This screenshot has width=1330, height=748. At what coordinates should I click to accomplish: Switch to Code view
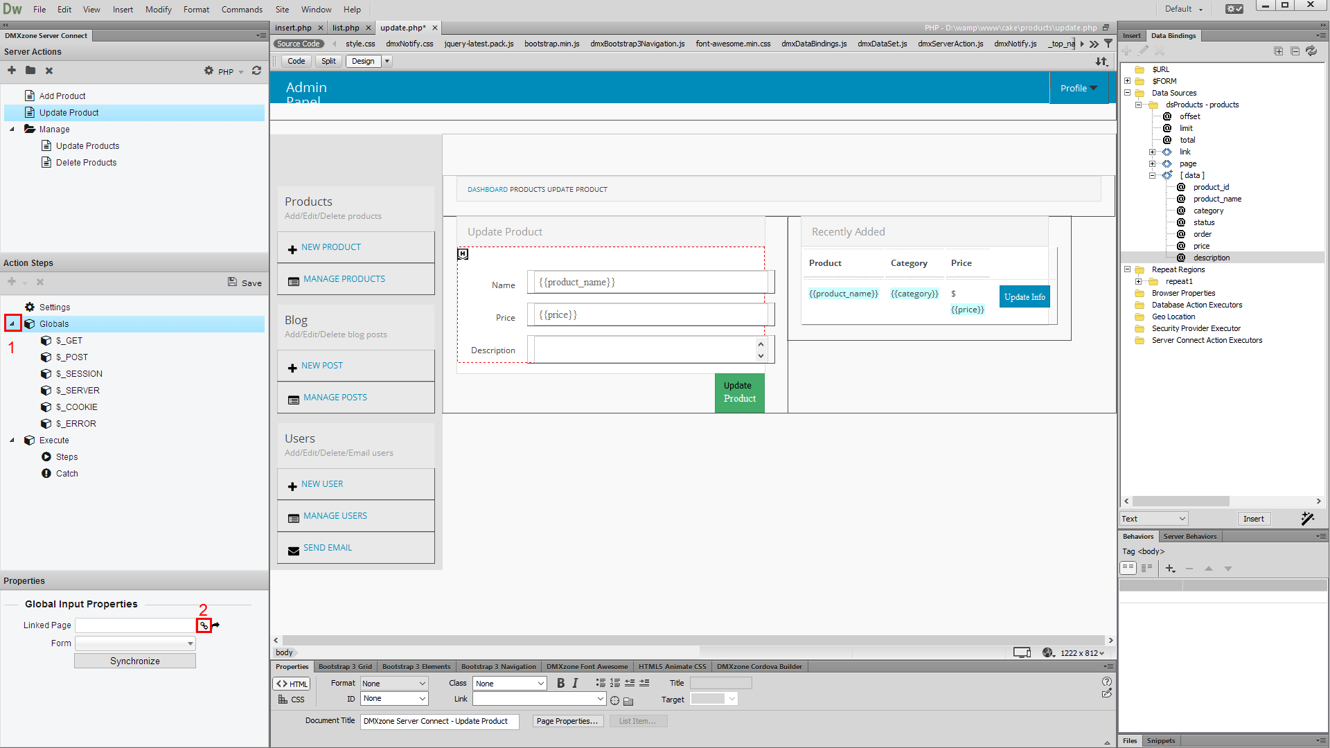(x=296, y=61)
